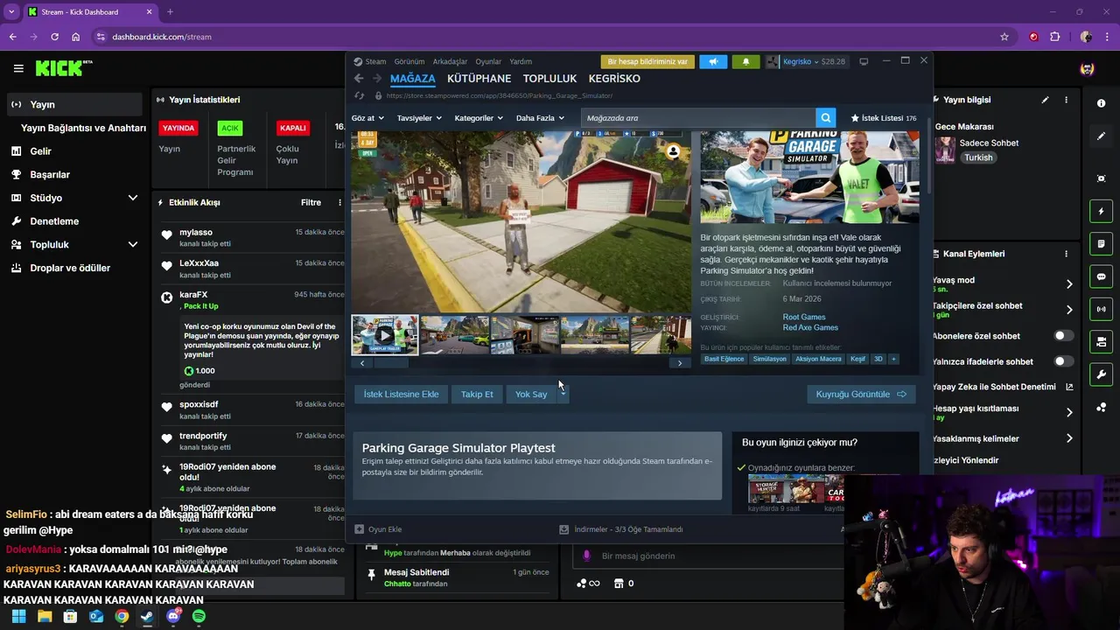The width and height of the screenshot is (1120, 630).
Task: Open Steam big picture monitor icon
Action: pos(864,61)
